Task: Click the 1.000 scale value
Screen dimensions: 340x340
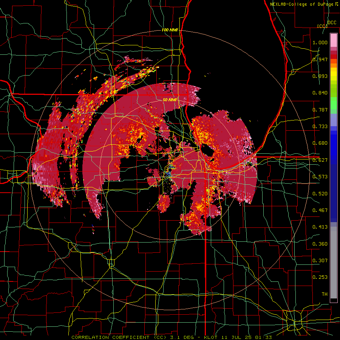Action: [x=320, y=42]
